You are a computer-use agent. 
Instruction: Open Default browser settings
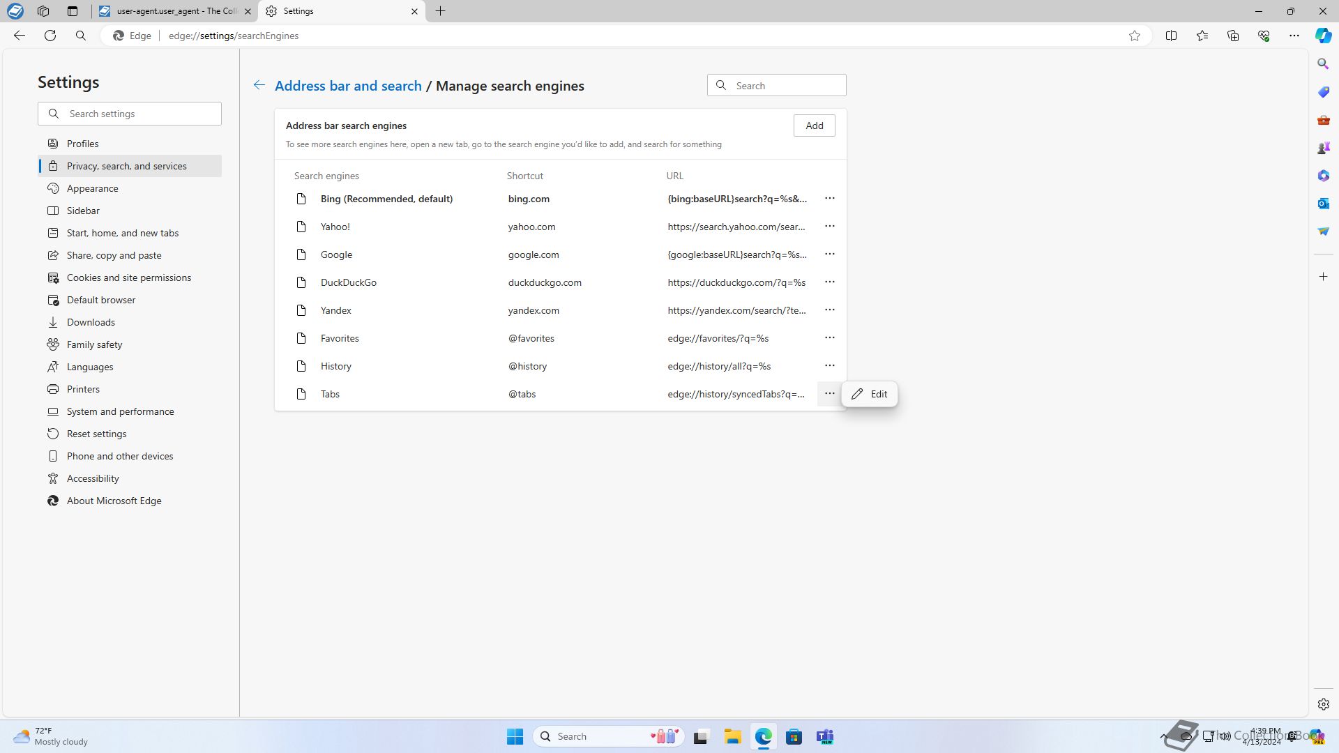[130, 300]
